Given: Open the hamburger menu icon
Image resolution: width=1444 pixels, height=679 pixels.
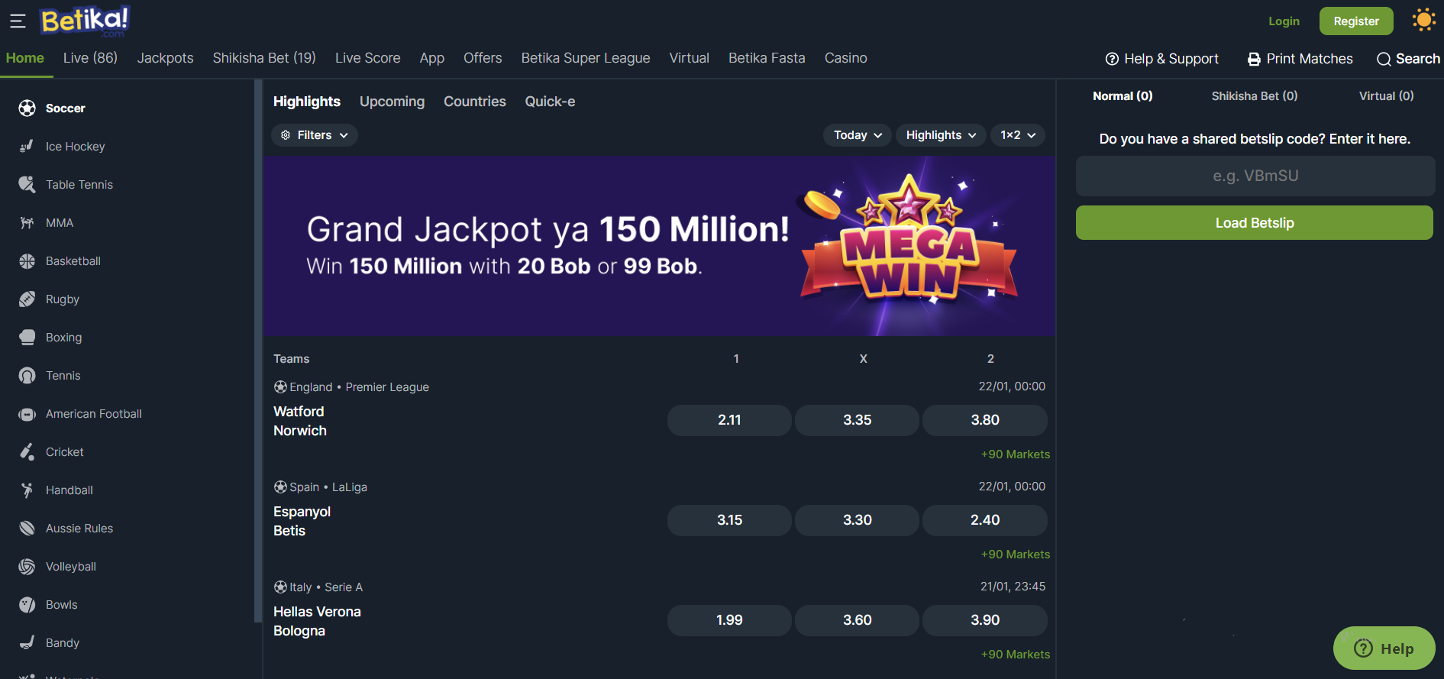Looking at the screenshot, I should coord(18,21).
